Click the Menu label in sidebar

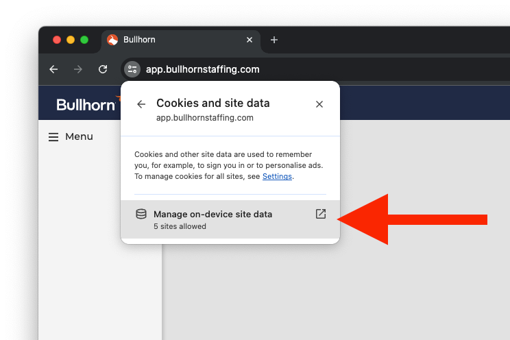[79, 136]
